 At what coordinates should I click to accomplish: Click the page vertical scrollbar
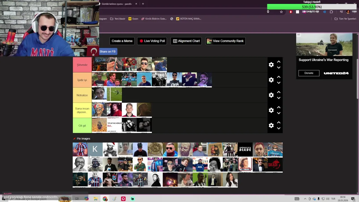[357, 79]
